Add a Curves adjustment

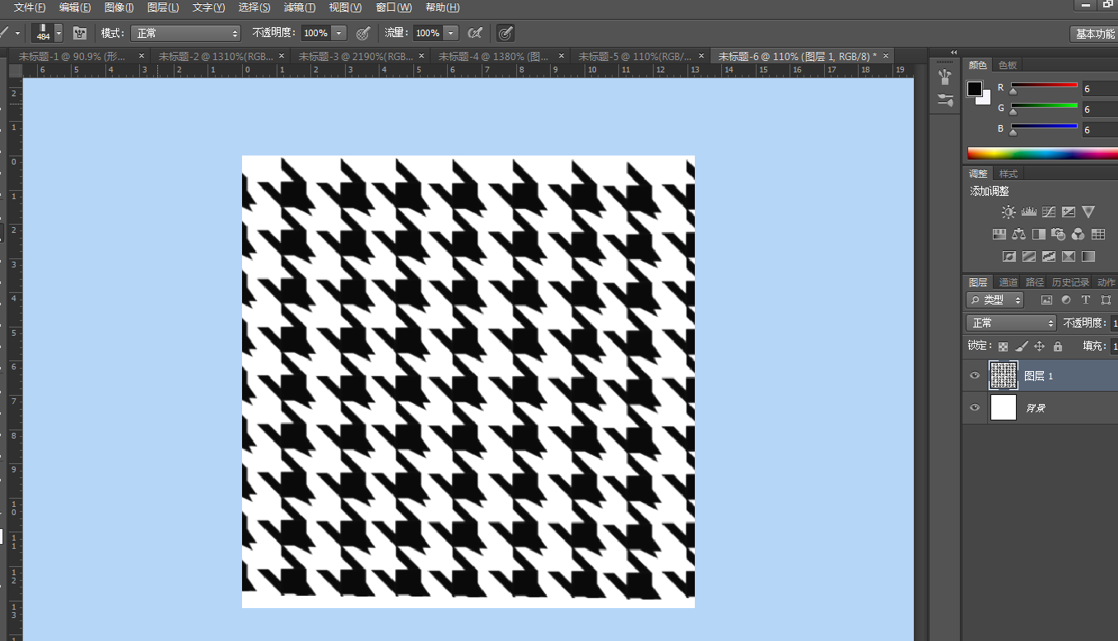1049,212
